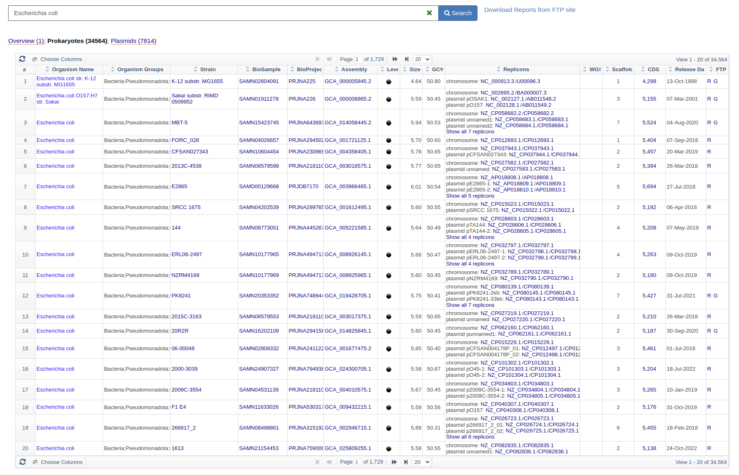Viewport: 739px width, 475px height.
Task: Sort table by Strain column
Action: [x=204, y=70]
